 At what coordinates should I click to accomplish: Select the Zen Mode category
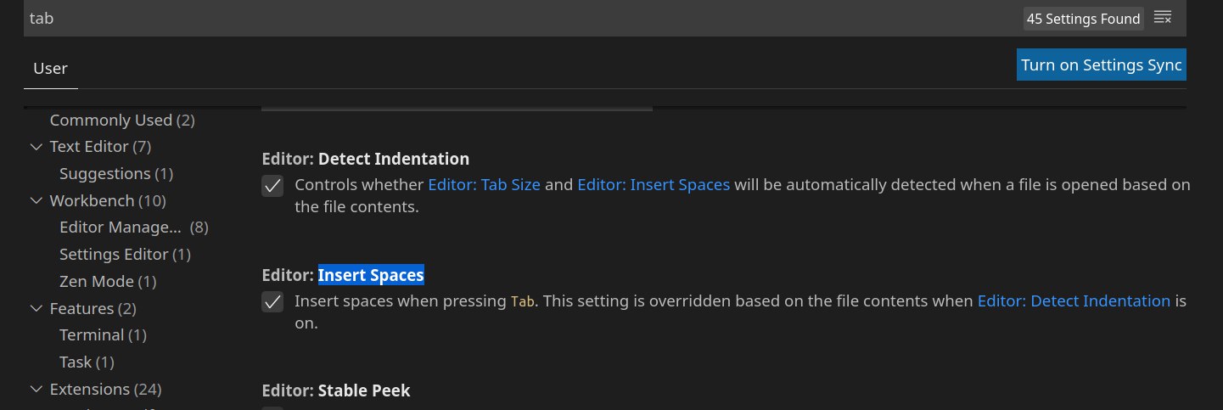click(x=108, y=282)
